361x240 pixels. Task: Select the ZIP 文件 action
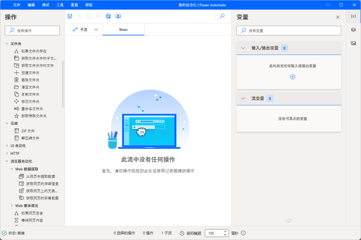click(x=28, y=131)
